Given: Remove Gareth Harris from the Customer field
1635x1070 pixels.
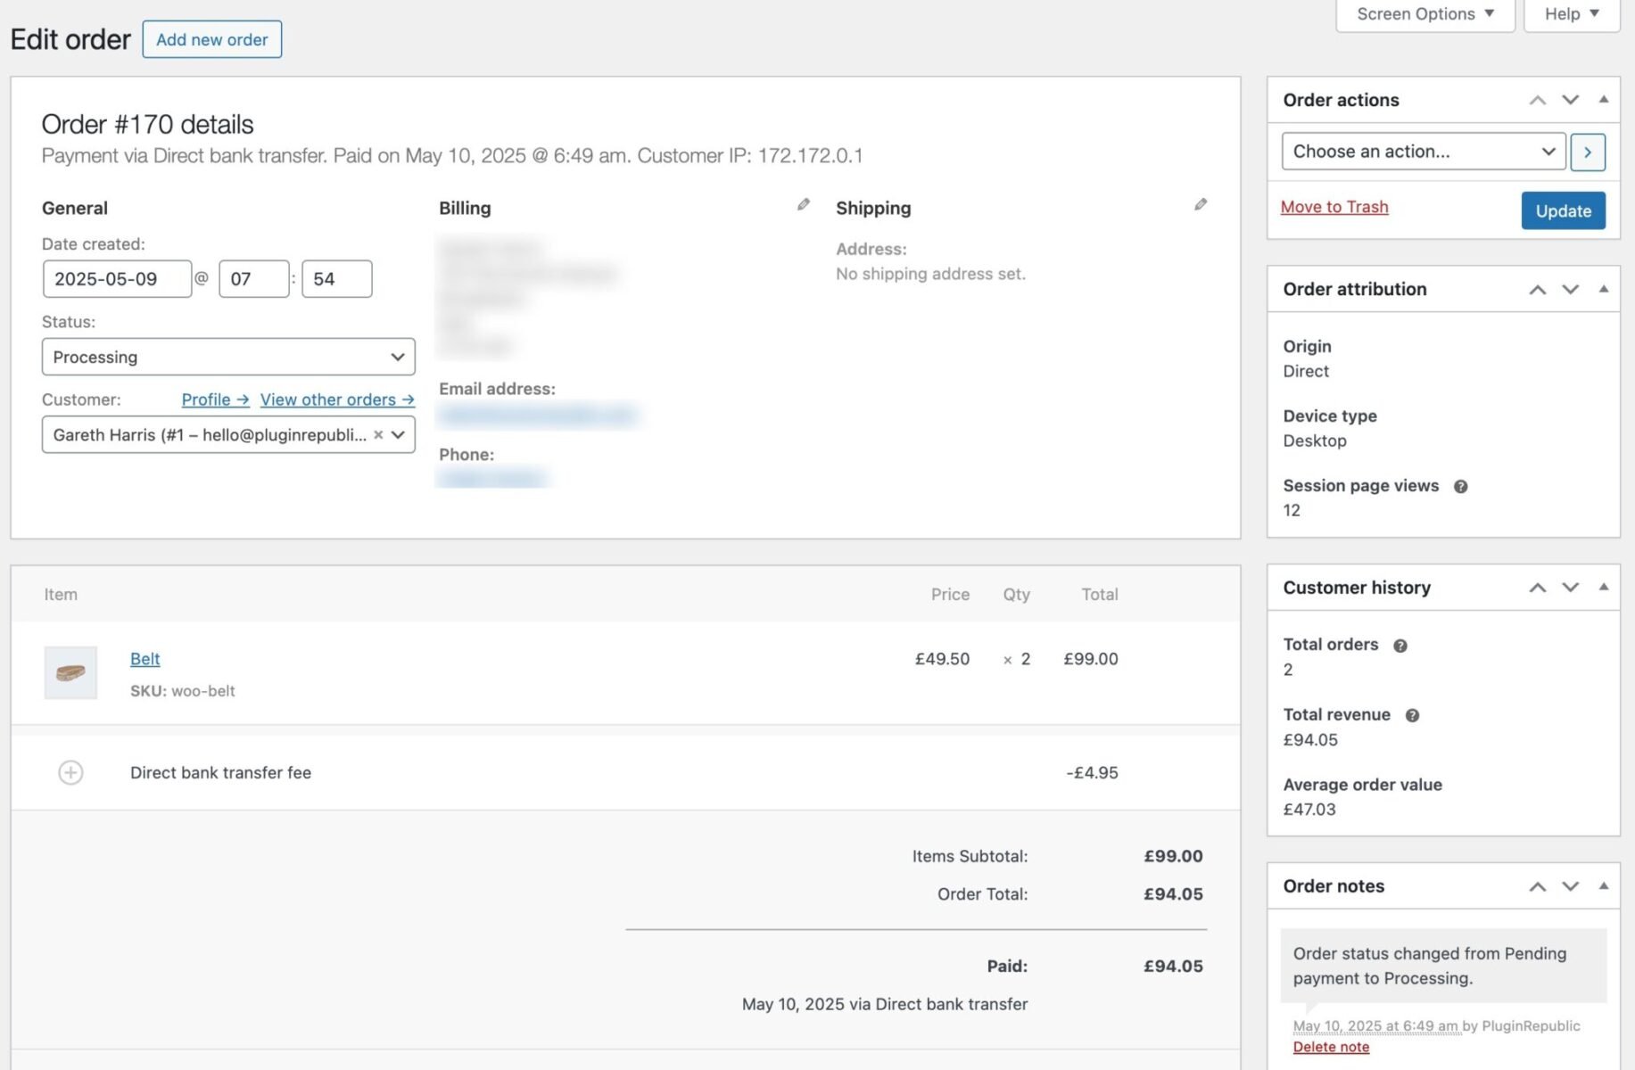Looking at the screenshot, I should click(x=378, y=435).
